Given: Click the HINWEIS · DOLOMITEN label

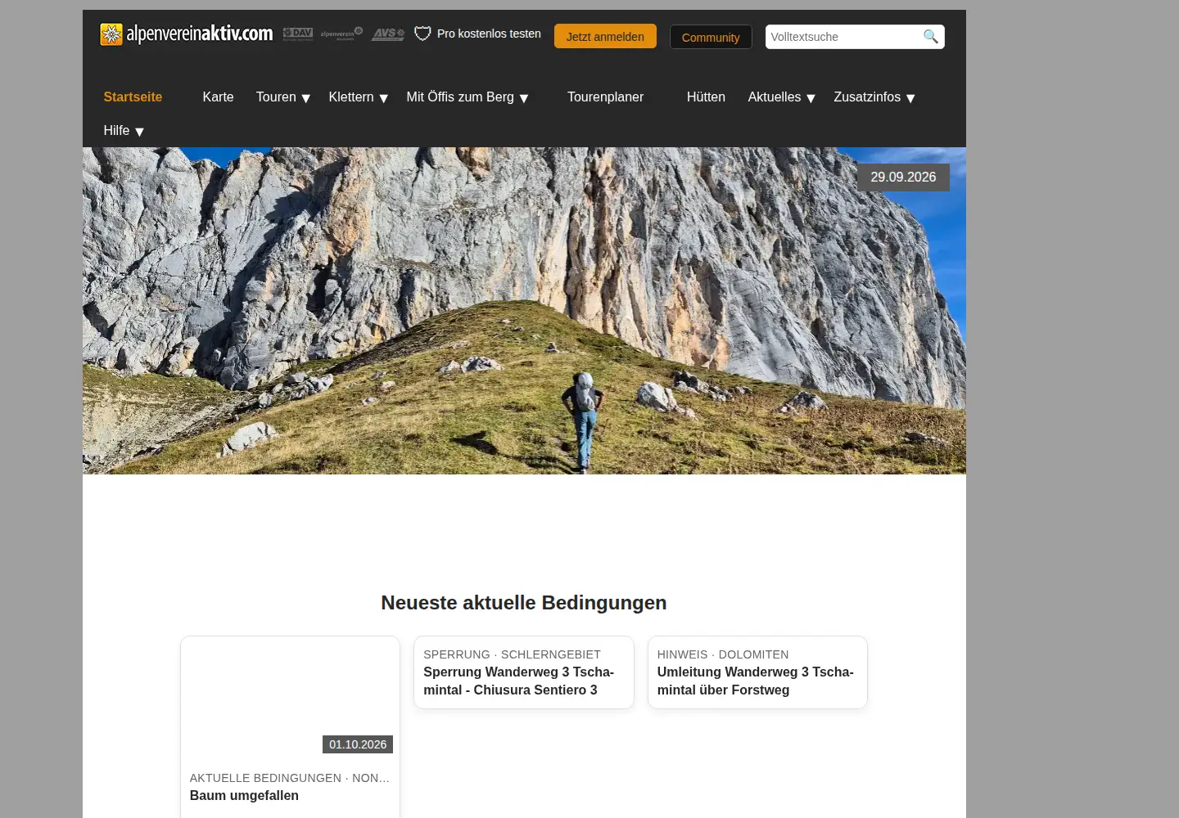Looking at the screenshot, I should [x=723, y=654].
